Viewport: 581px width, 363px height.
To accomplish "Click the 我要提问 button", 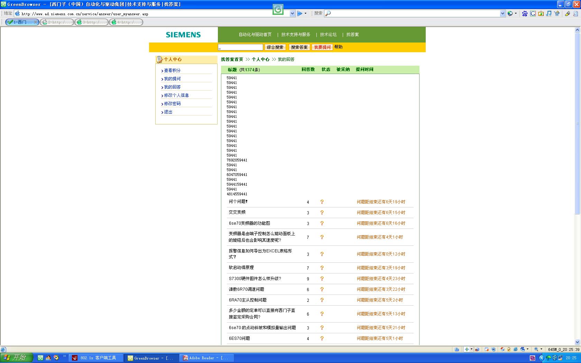I will [322, 47].
